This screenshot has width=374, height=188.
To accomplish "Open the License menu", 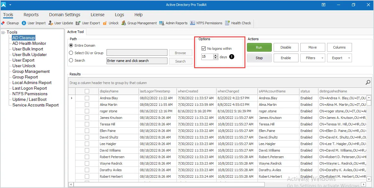I will click(98, 15).
